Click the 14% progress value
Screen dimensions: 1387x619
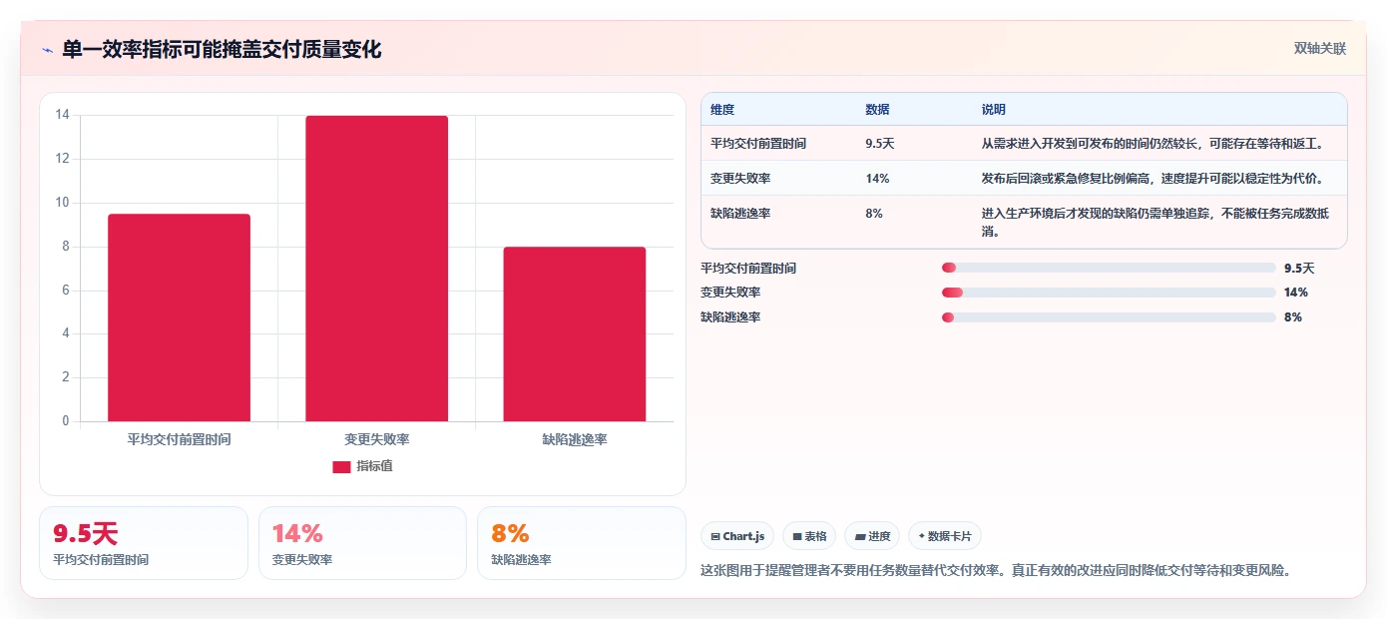[x=1296, y=293]
